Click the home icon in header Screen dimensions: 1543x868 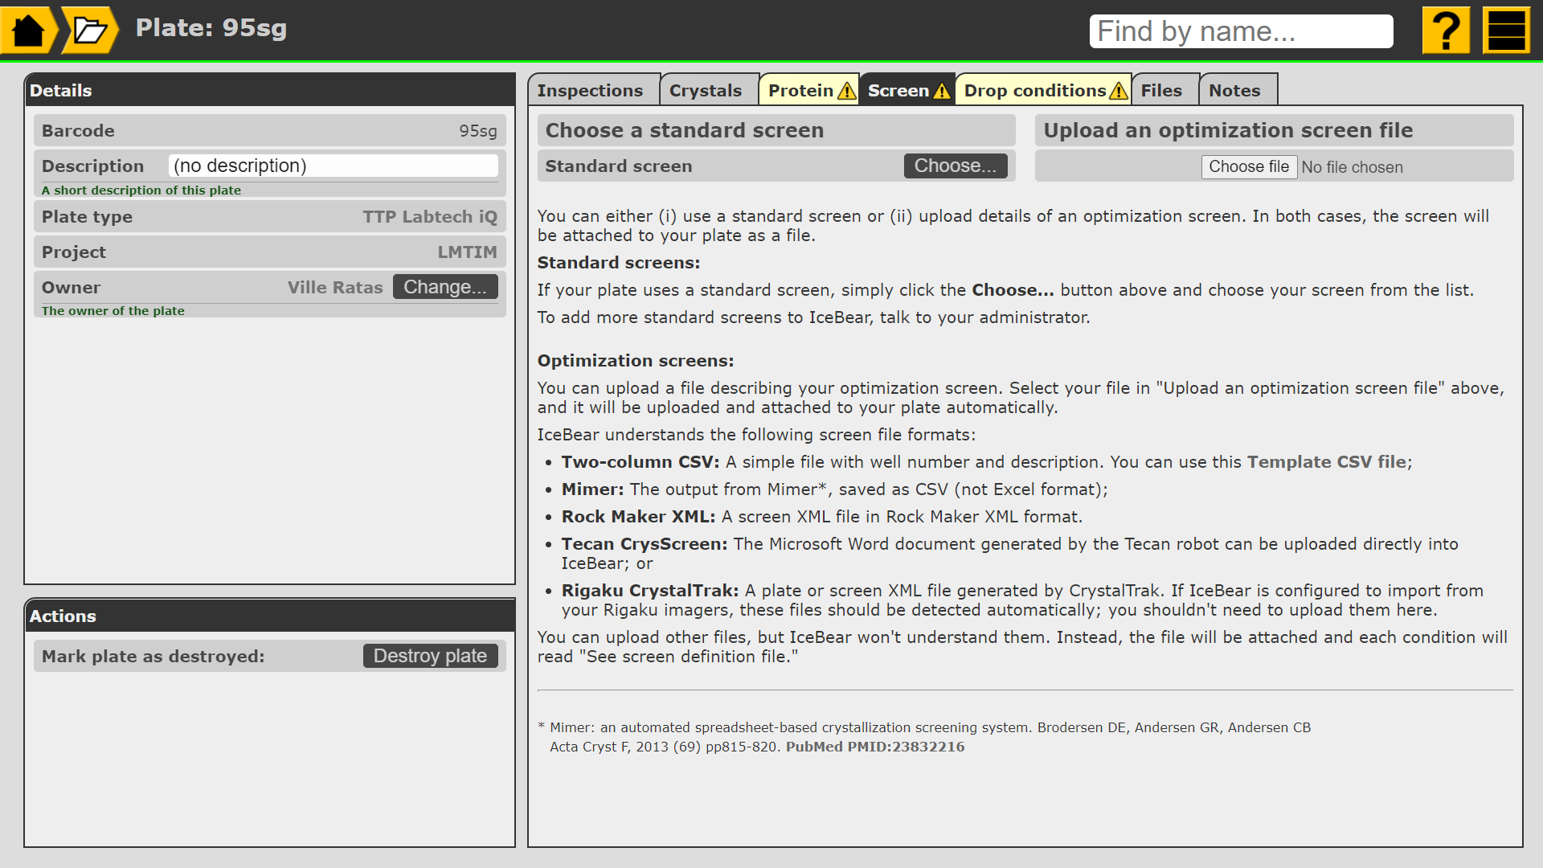pos(29,31)
